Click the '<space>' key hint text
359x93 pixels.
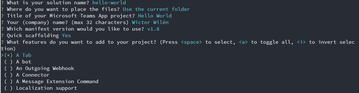(x=191, y=42)
